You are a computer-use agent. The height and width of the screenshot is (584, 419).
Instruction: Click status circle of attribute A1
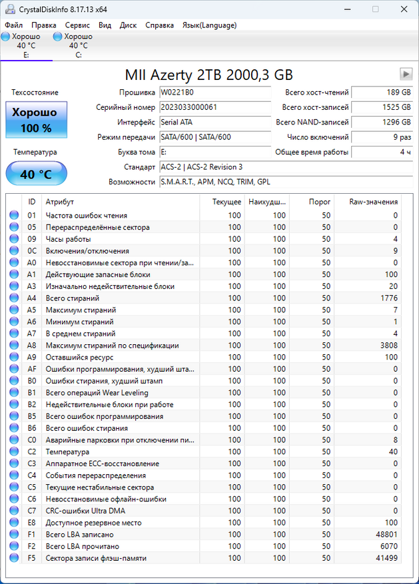point(14,274)
